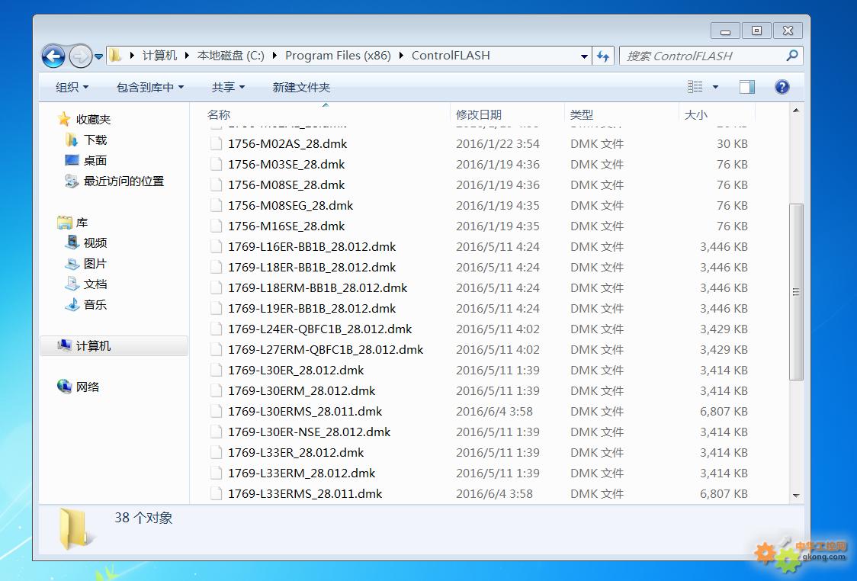The image size is (857, 581).
Task: Click scrollbar down arrow of file list
Action: pos(796,496)
